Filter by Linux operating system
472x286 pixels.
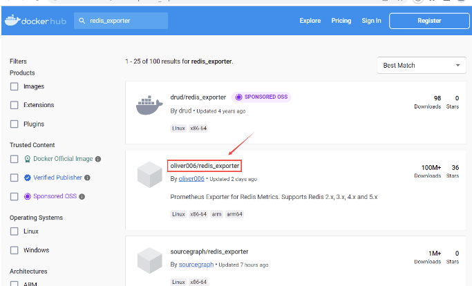tap(14, 231)
